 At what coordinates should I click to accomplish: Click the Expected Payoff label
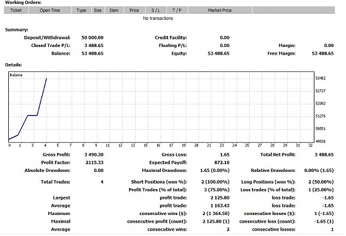[168, 162]
